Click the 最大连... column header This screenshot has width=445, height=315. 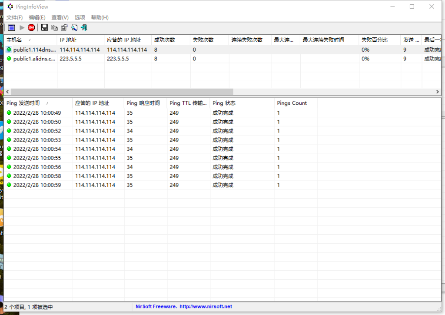point(286,40)
